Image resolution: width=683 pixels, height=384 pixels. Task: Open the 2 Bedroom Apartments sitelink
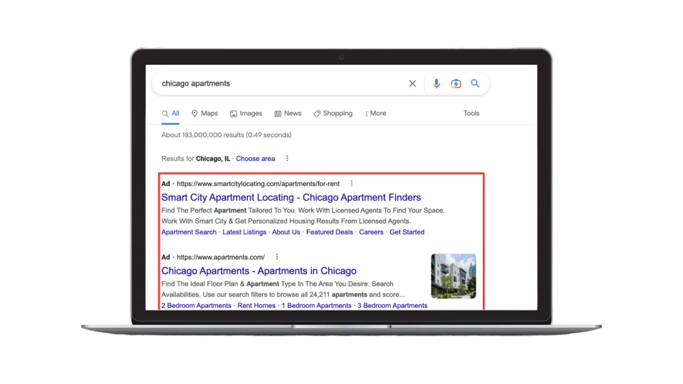coord(196,305)
